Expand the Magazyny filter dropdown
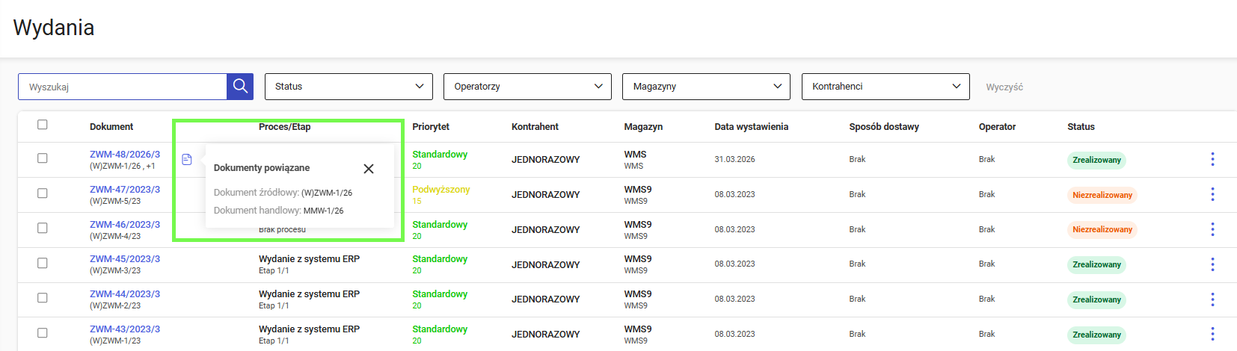Viewport: 1237px width, 351px height. point(706,87)
